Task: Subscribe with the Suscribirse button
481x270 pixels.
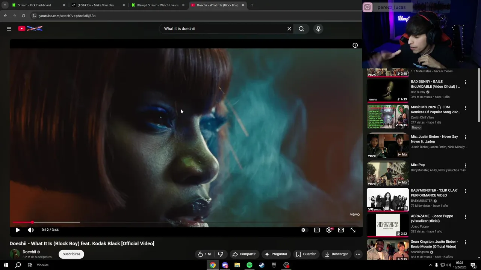Action: (71, 254)
